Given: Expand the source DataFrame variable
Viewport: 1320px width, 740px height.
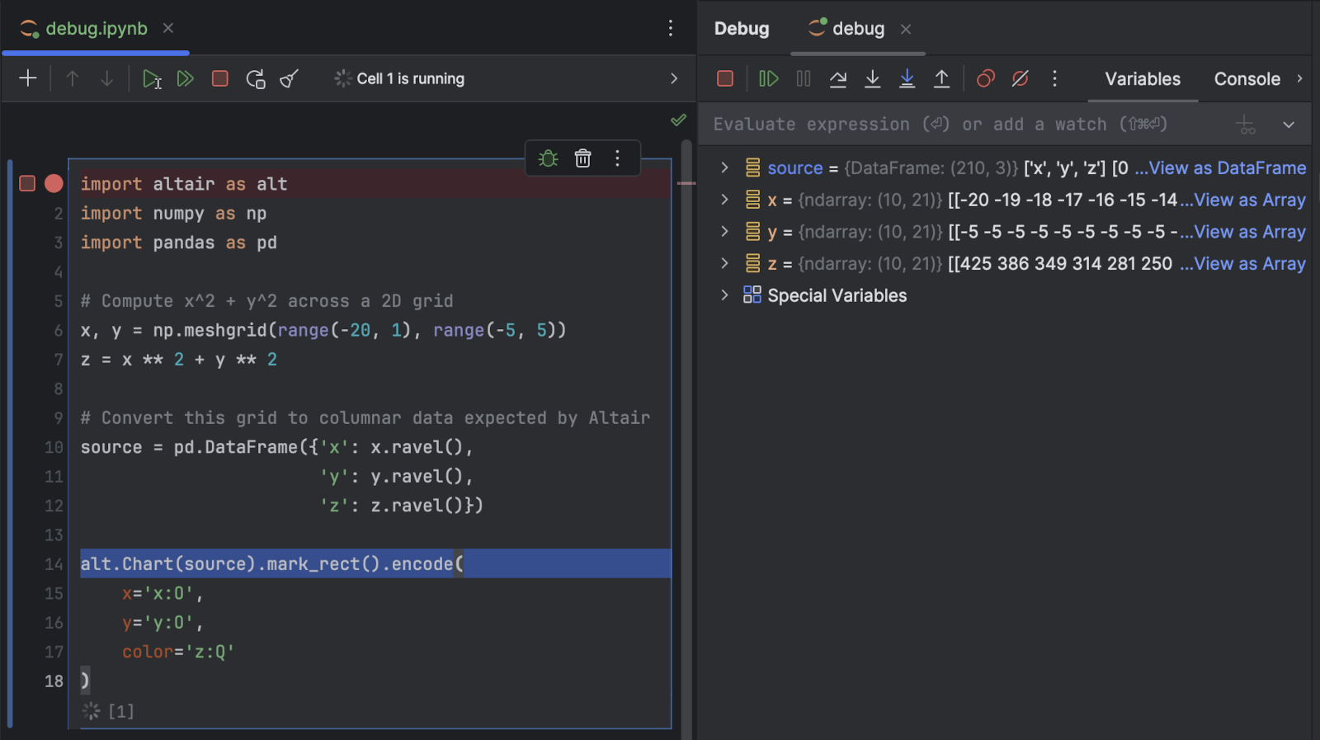Looking at the screenshot, I should tap(724, 167).
